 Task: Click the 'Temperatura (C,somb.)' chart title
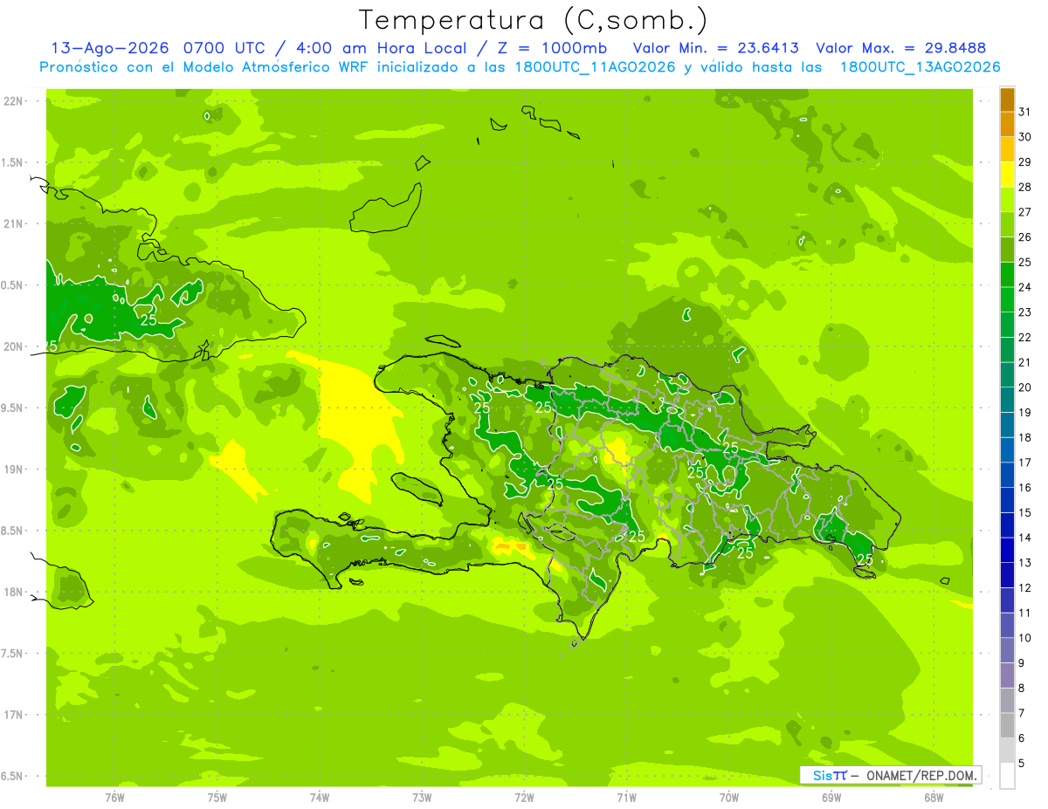tap(534, 20)
